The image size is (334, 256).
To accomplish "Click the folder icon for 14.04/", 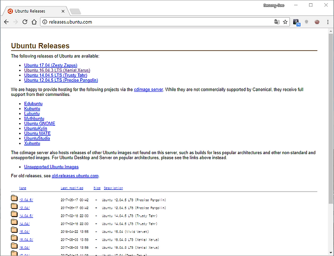I will point(14,222).
